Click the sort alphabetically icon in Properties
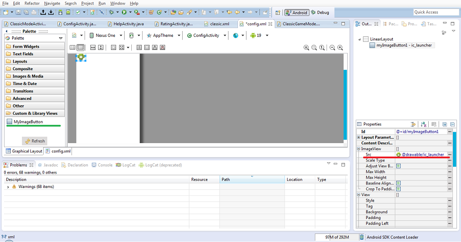This screenshot has width=461, height=242. [423, 125]
